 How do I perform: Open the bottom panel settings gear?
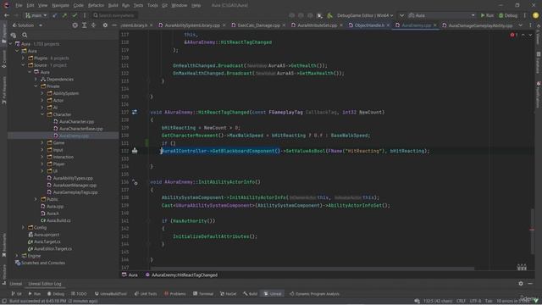pos(521,284)
